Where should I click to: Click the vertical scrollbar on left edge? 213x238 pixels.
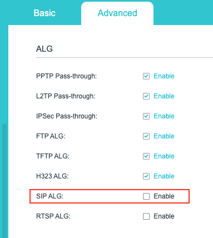point(4,181)
